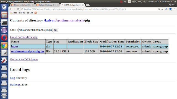Open the third disk drive in the dock
The image size is (177, 99).
[x=4, y=83]
